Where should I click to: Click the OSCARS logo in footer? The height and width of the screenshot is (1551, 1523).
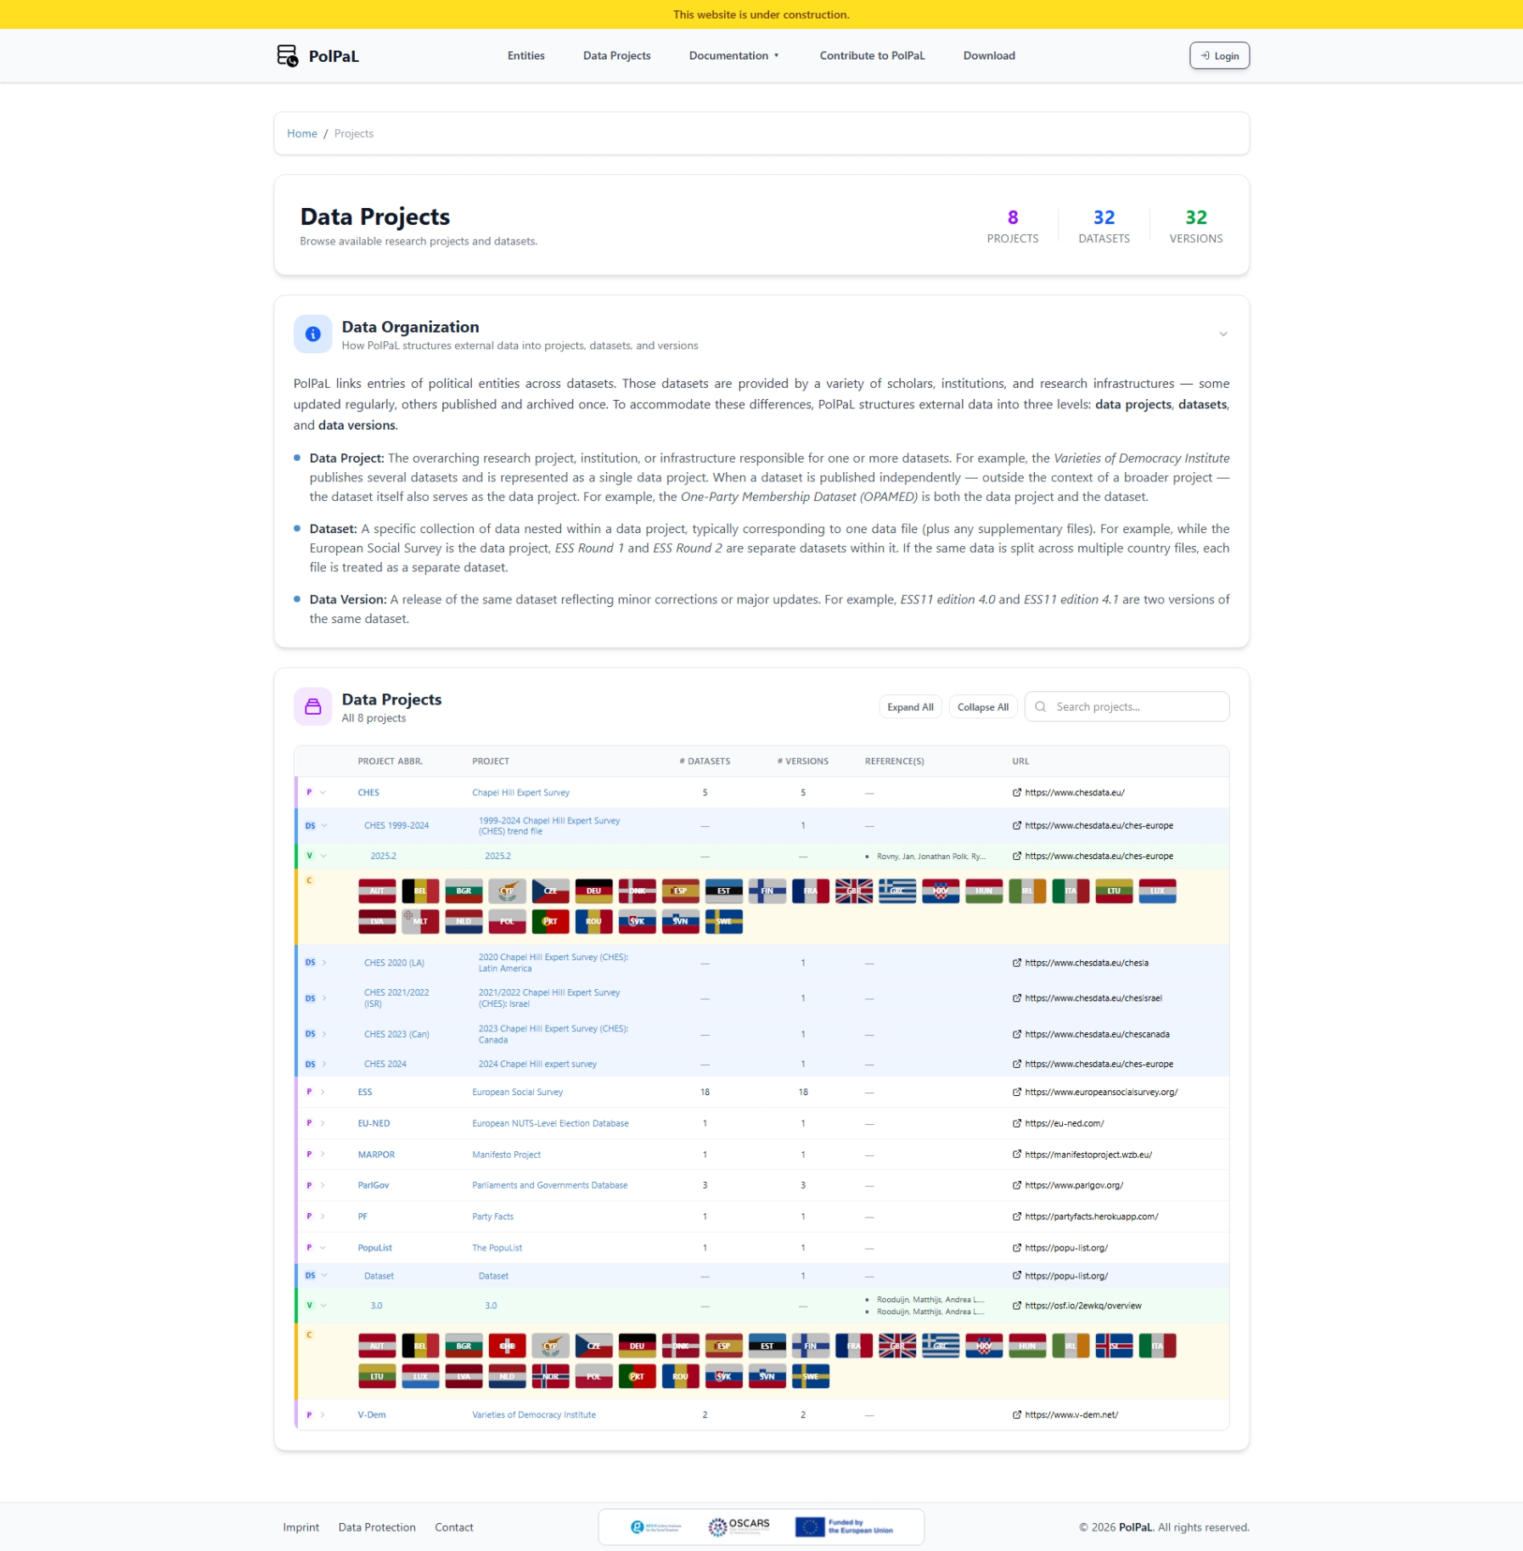tap(739, 1526)
